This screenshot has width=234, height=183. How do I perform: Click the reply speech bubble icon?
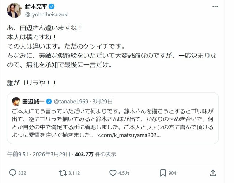tap(12, 173)
